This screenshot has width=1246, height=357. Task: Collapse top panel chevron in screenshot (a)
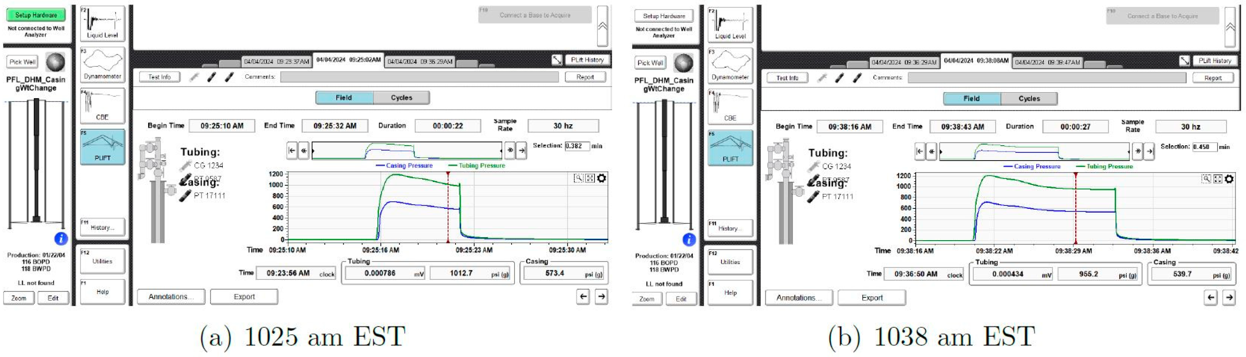tap(603, 26)
